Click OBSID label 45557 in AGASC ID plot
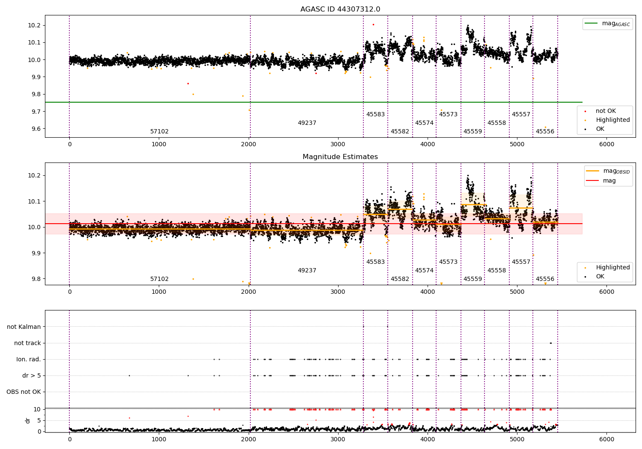 tap(521, 115)
